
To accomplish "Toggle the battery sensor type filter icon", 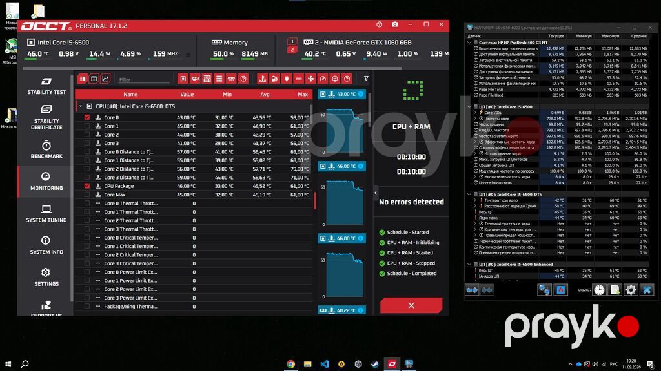I will click(x=274, y=79).
